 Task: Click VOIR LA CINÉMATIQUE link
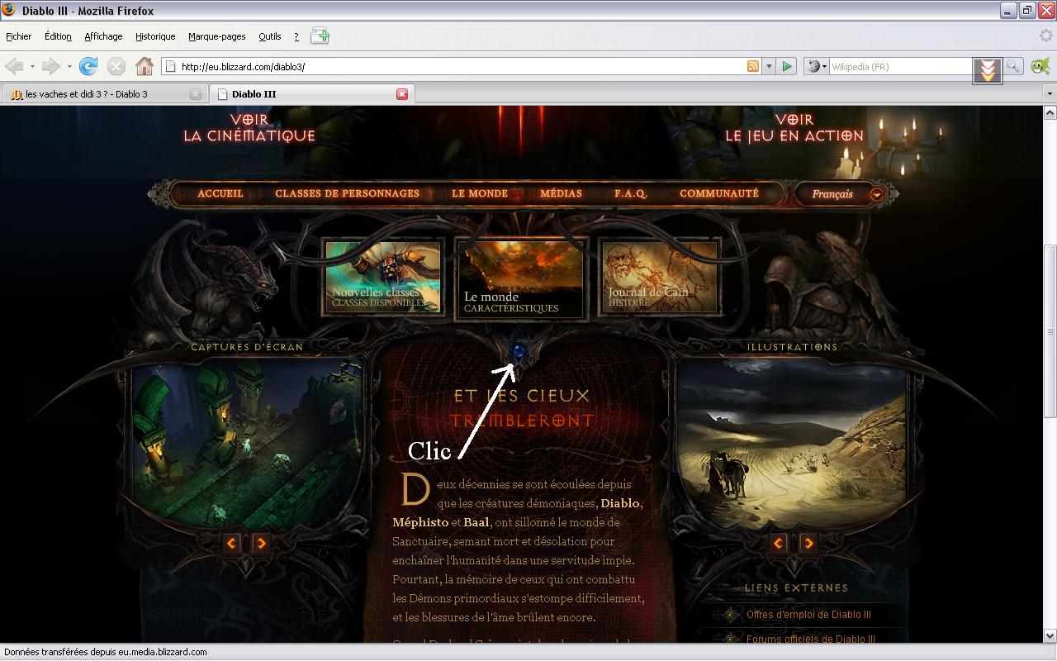(x=249, y=128)
